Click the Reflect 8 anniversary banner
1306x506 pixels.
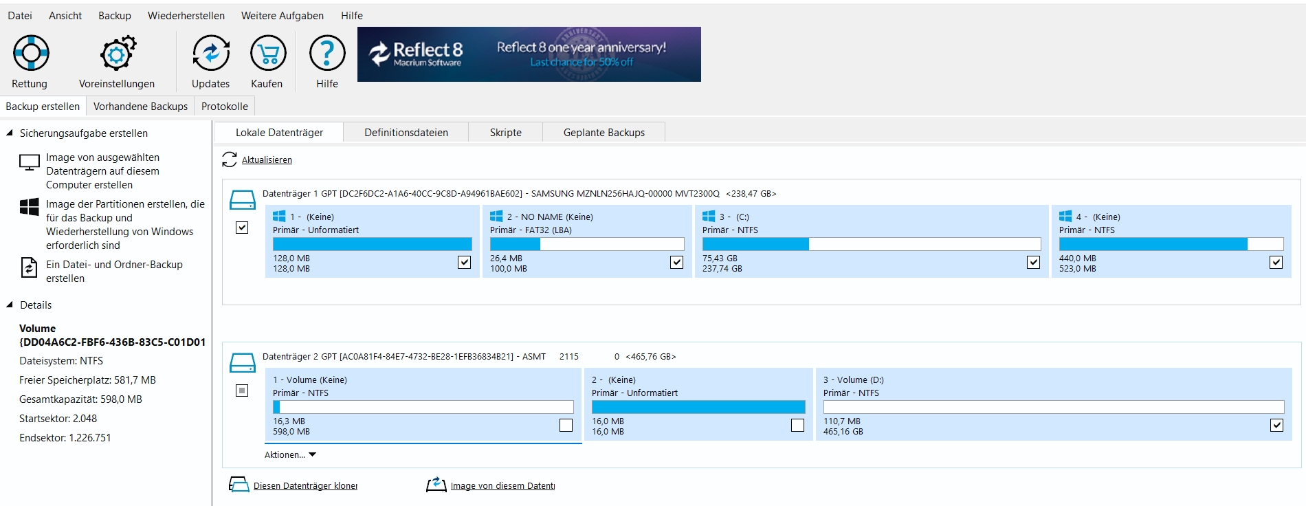pyautogui.click(x=529, y=54)
